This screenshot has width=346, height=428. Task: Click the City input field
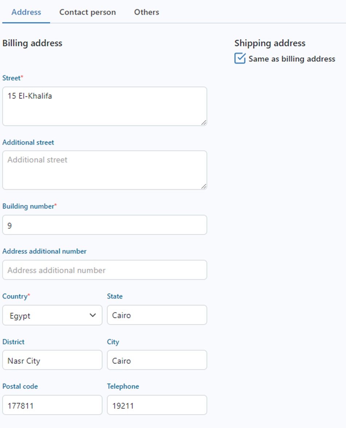tap(157, 360)
